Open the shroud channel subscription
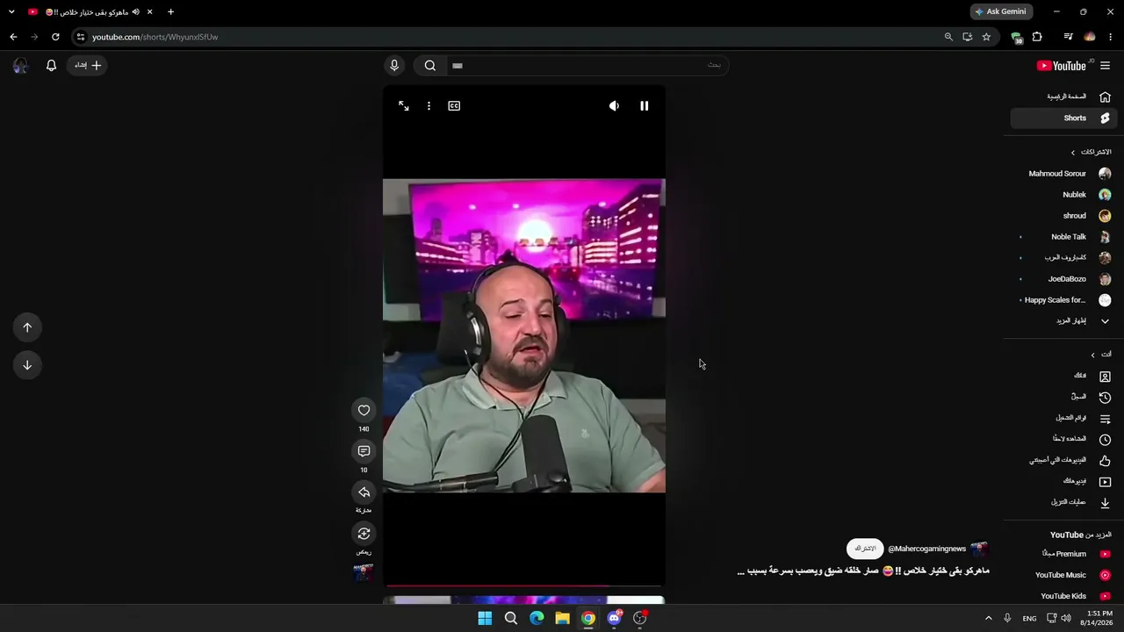 (1063, 216)
